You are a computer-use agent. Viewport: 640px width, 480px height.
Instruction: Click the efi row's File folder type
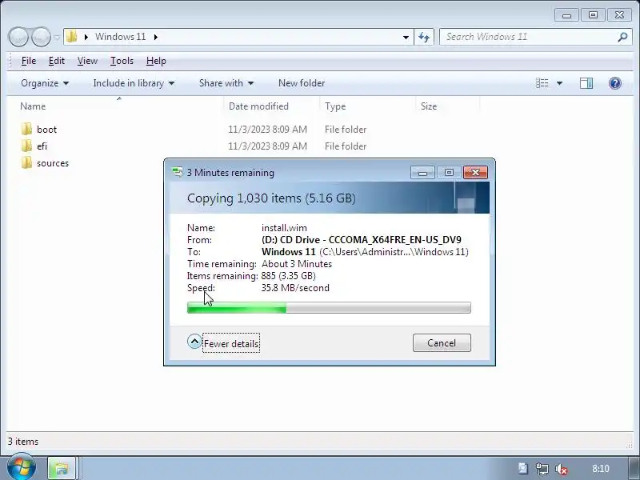(x=346, y=146)
